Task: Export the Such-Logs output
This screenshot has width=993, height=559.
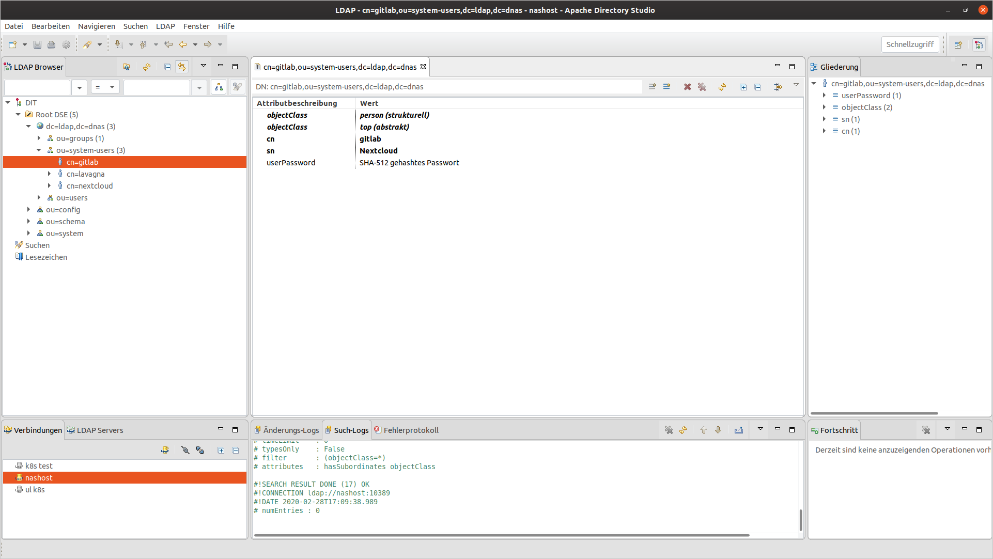Action: [x=739, y=429]
